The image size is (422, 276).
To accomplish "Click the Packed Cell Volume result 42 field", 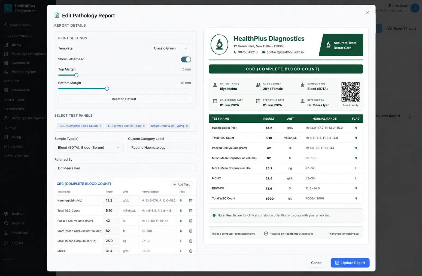I will pos(111,221).
